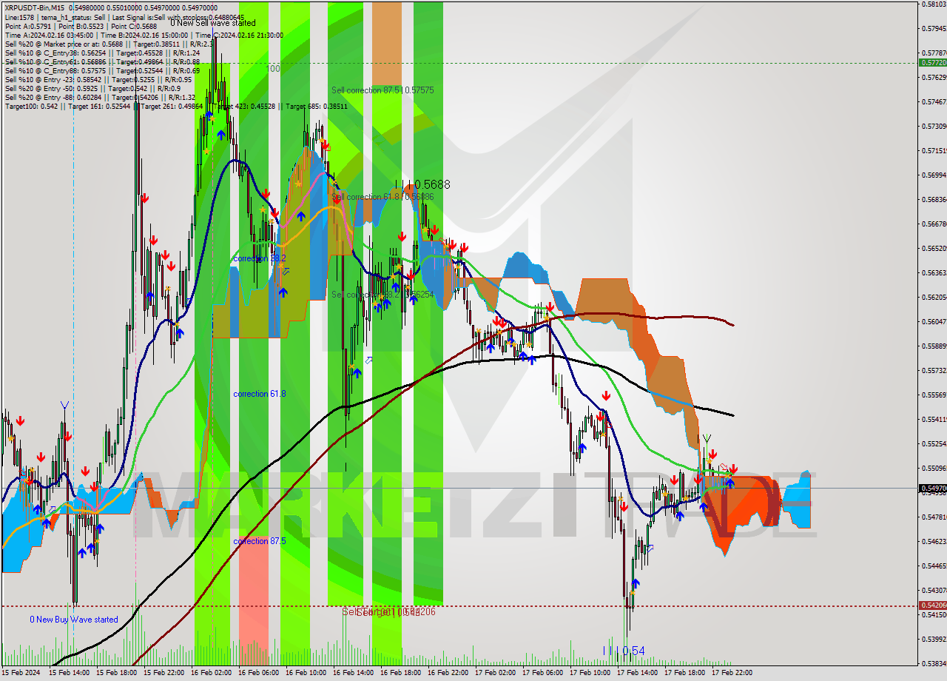Click the '15 Feb 14:00' time axis label

point(70,673)
